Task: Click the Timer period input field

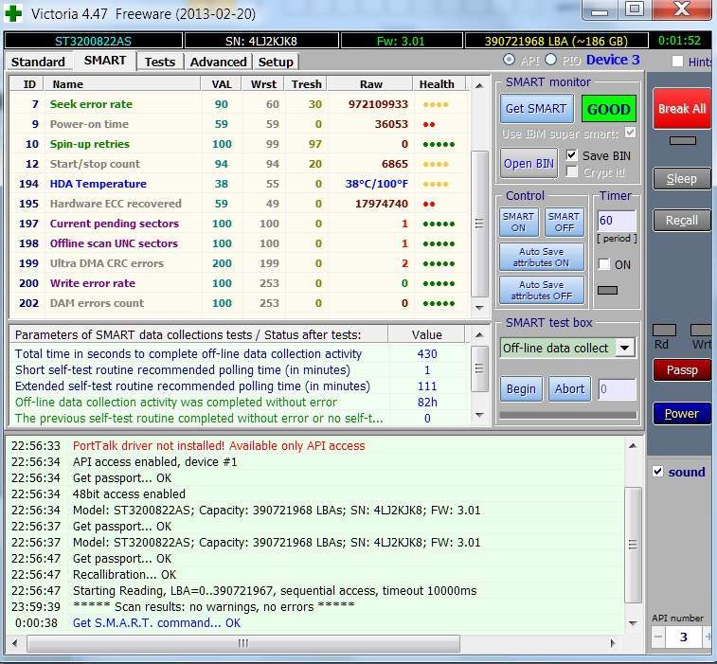Action: tap(616, 220)
